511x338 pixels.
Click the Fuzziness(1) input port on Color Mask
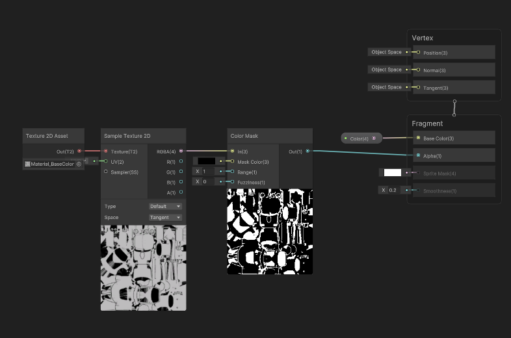coord(232,182)
